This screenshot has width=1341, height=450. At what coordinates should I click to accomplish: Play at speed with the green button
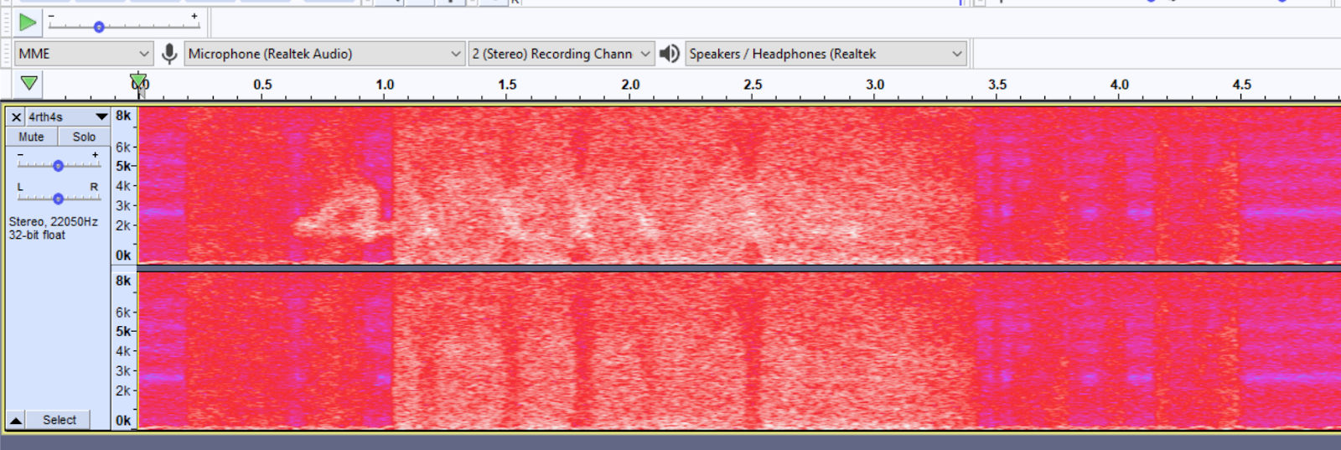click(28, 23)
